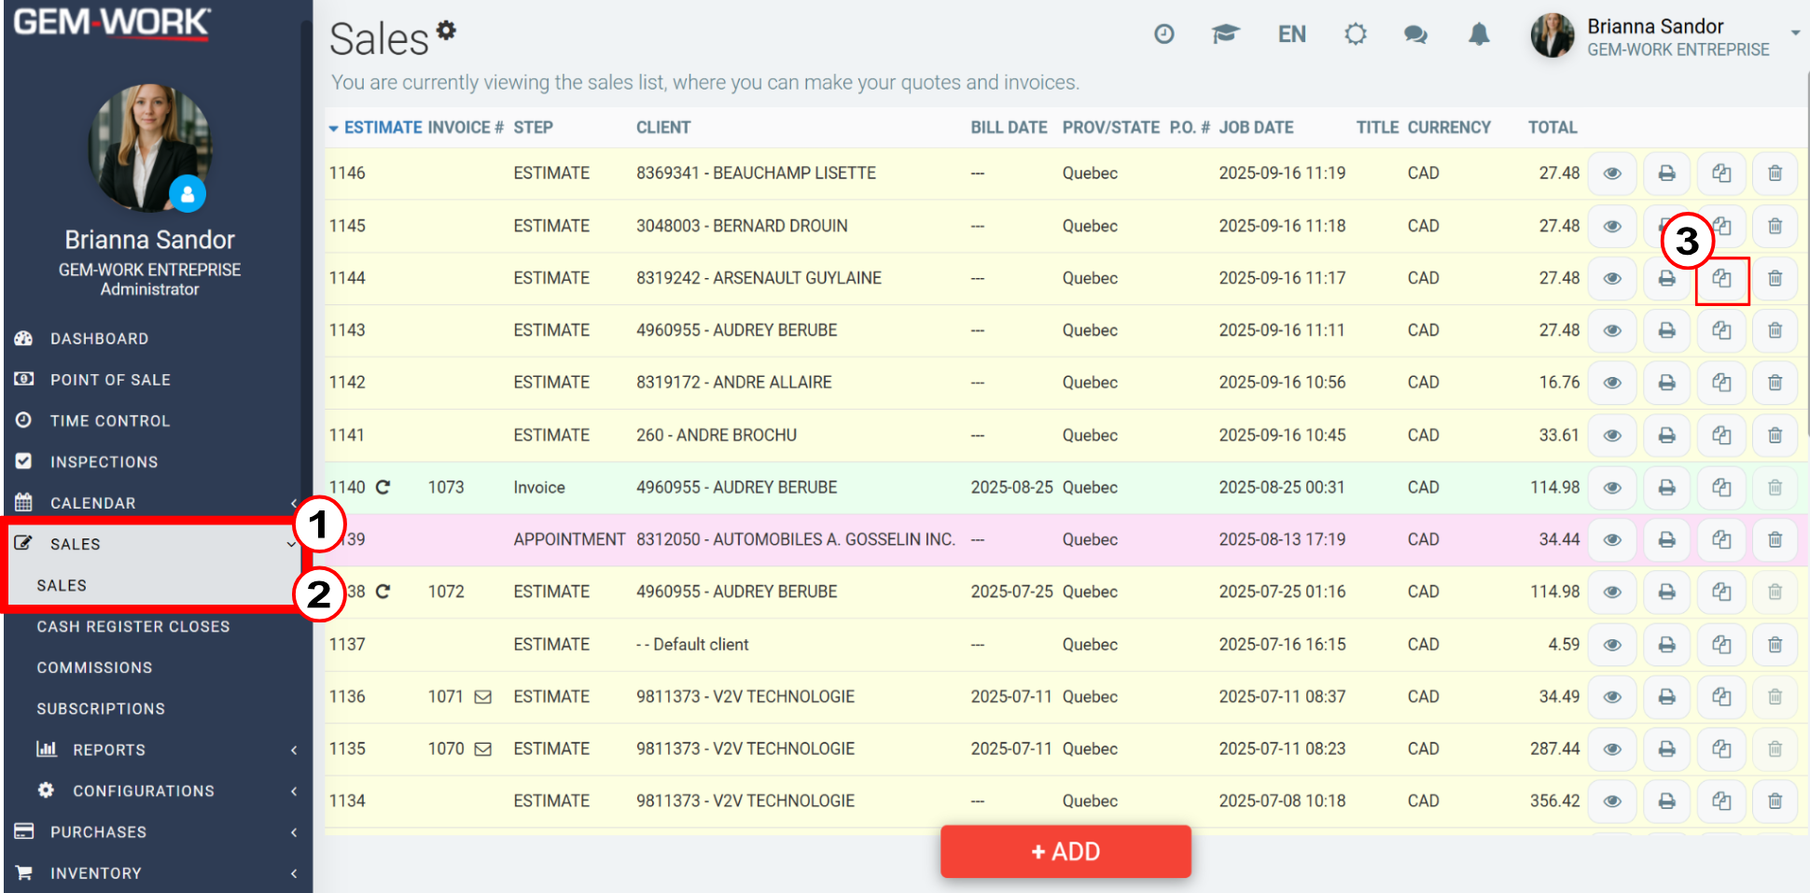Open Time Control from the sidebar
The image size is (1810, 893).
110,421
